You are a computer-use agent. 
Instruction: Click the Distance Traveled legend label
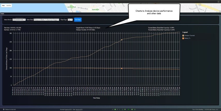click(x=190, y=36)
